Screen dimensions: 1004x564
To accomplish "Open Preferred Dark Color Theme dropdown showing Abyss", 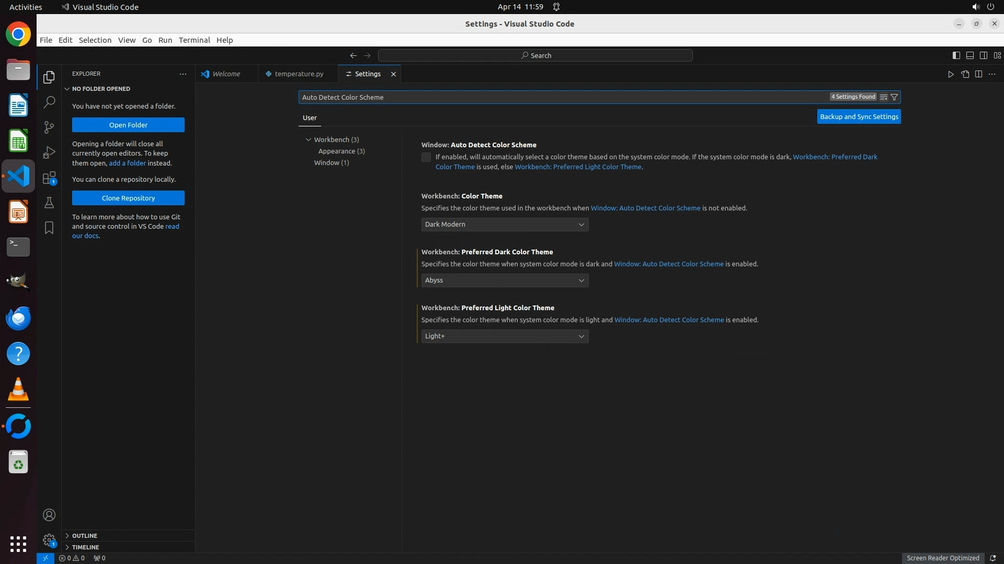I will pos(505,280).
